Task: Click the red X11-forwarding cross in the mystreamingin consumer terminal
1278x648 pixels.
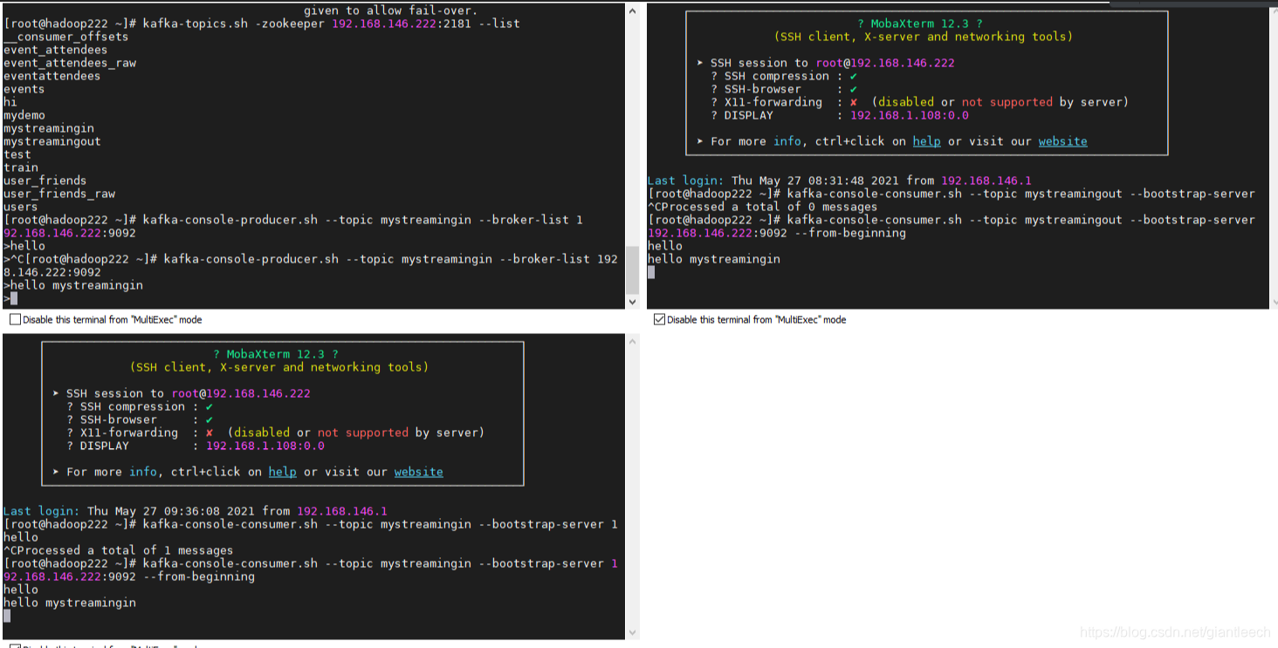Action: [x=210, y=433]
